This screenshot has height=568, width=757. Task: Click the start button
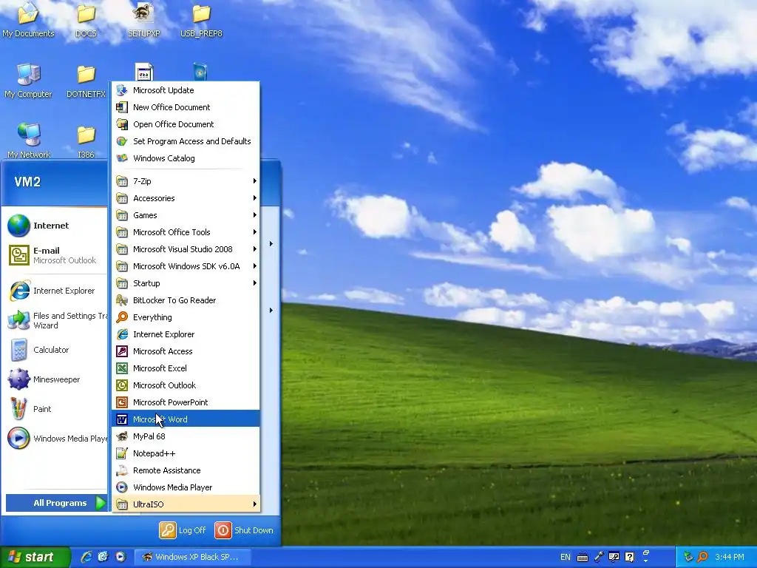tap(35, 557)
